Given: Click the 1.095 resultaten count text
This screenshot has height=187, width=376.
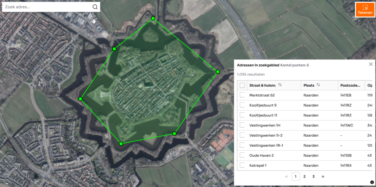Looking at the screenshot, I should (x=251, y=75).
